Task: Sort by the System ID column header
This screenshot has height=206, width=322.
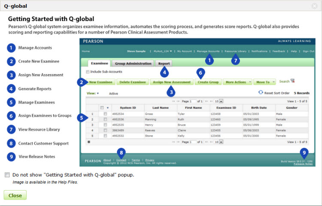Action: 128,108
